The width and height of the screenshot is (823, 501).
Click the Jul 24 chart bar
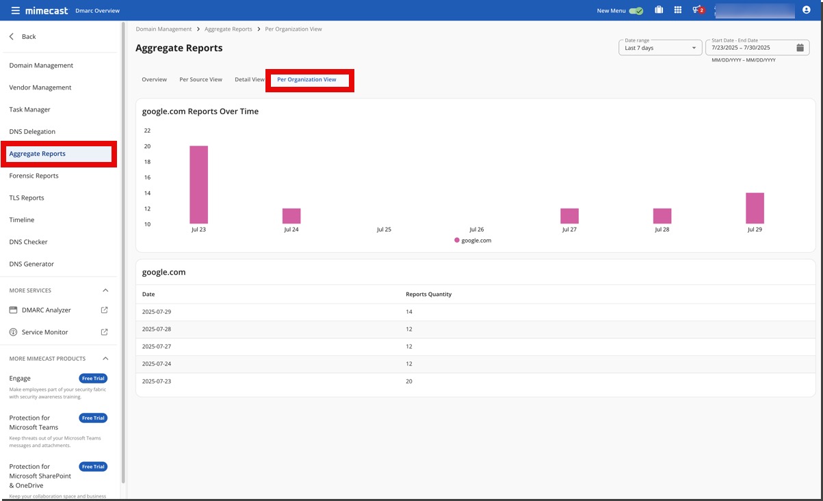click(x=291, y=216)
